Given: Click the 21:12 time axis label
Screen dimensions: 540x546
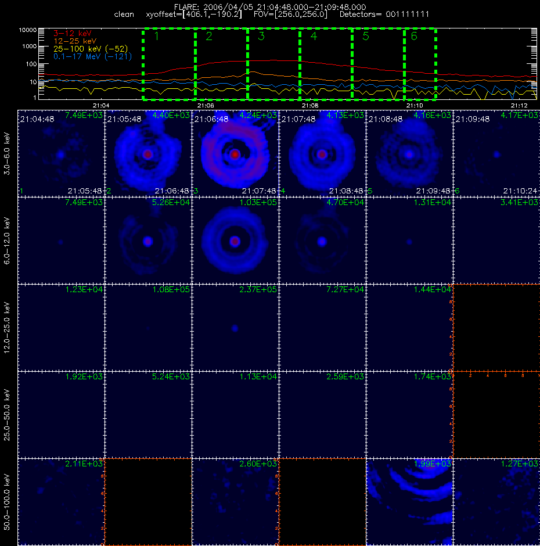Looking at the screenshot, I should click(519, 106).
